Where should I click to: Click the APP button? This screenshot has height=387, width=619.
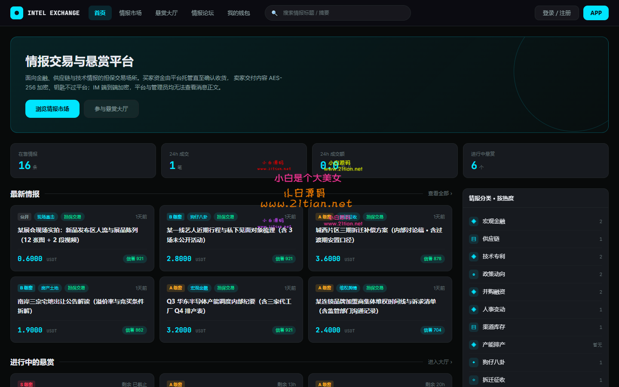coord(596,13)
